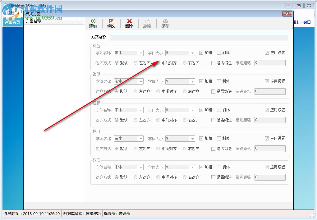The width and height of the screenshot is (317, 220).
Task: Click the 回上一窗口 link in main window
Action: coord(302,22)
